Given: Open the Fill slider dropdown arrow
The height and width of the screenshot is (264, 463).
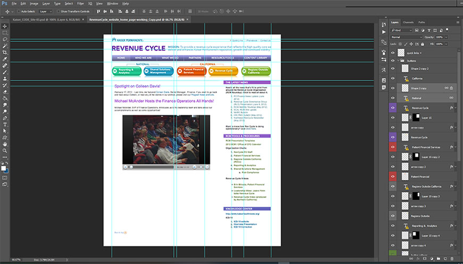Looking at the screenshot, I should 446,44.
